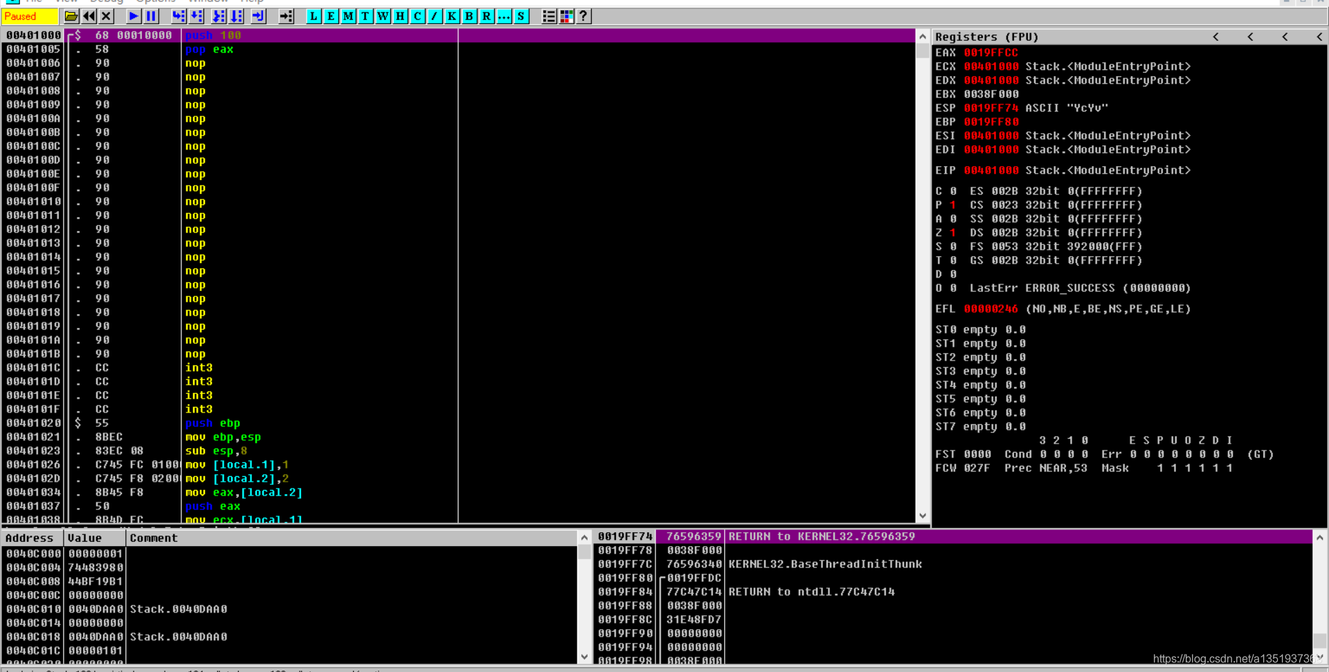Click Go to address icon
1329x672 pixels.
(286, 16)
